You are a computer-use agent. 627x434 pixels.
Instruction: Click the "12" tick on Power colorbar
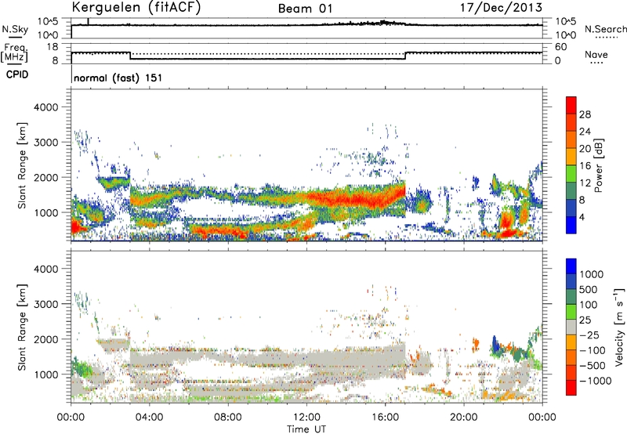pyautogui.click(x=585, y=183)
